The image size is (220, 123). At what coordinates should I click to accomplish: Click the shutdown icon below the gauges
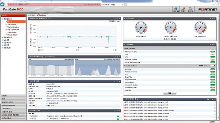point(172,39)
